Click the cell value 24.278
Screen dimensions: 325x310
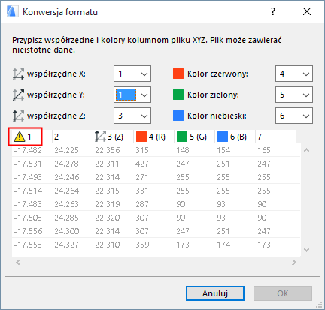pyautogui.click(x=66, y=164)
